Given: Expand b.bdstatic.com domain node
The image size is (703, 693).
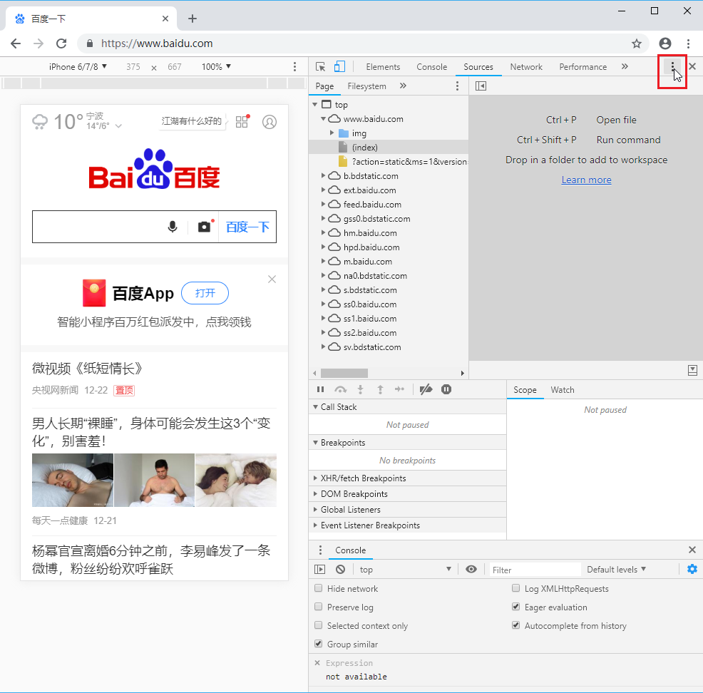Looking at the screenshot, I should [x=323, y=175].
